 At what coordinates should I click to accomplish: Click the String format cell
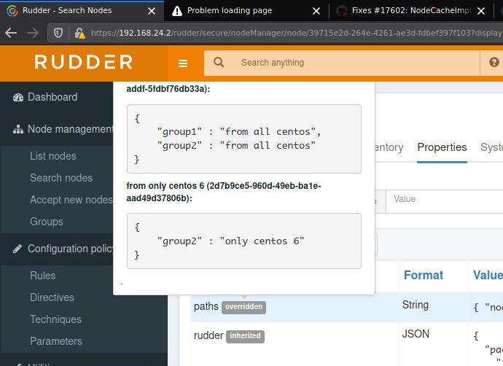(416, 305)
